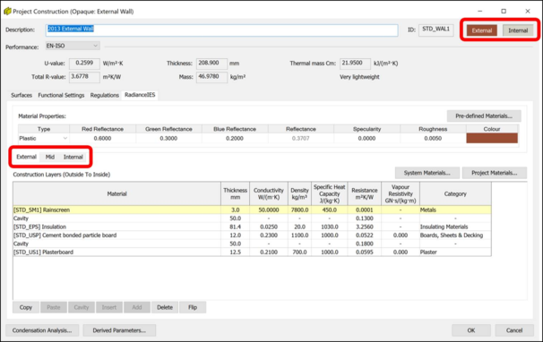Viewport: 543px width, 342px height.
Task: Select the External surface button at top right
Action: (x=482, y=30)
